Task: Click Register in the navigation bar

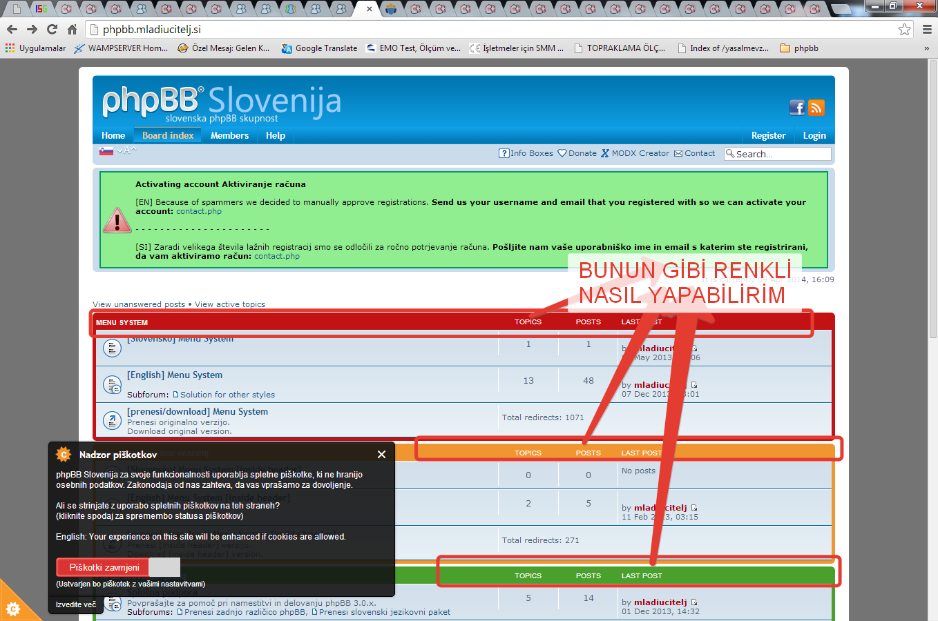Action: 769,135
